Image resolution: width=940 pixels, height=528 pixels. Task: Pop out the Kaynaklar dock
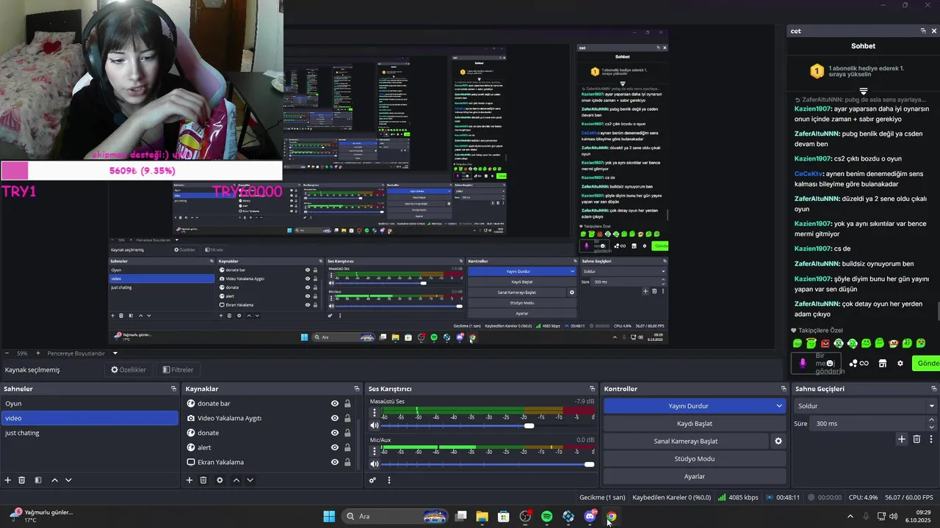click(357, 389)
